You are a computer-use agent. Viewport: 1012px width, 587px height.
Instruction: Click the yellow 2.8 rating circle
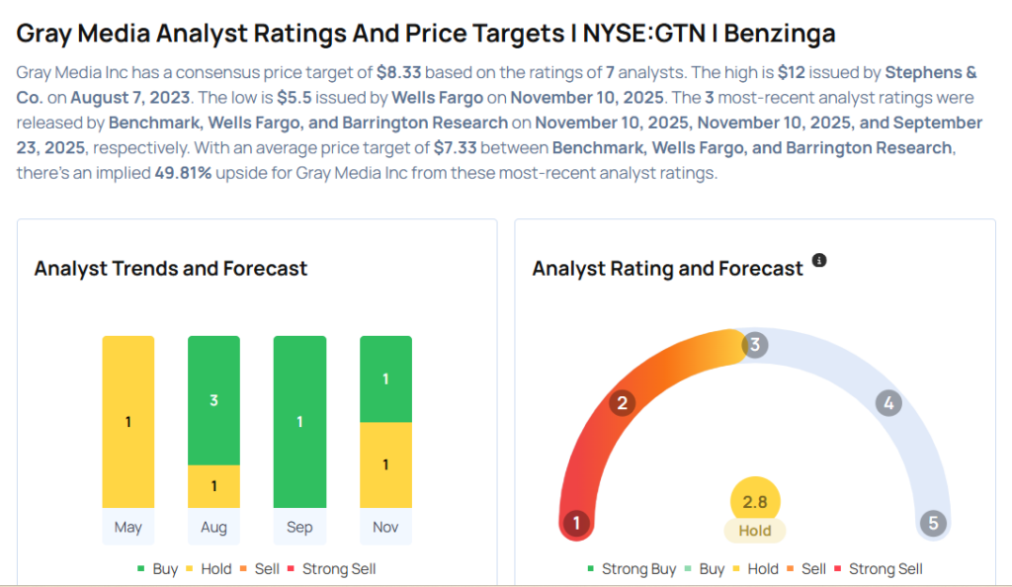755,501
